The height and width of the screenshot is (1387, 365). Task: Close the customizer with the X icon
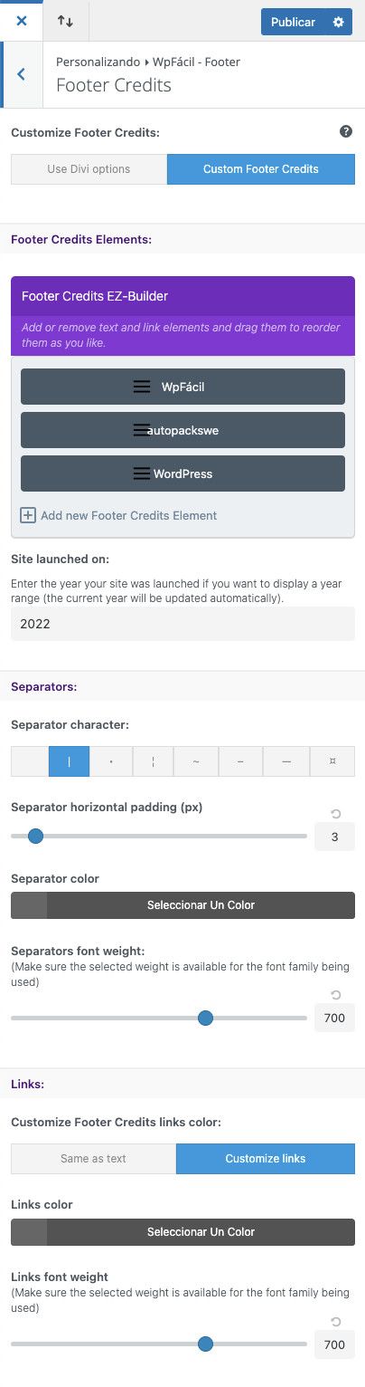tap(22, 21)
